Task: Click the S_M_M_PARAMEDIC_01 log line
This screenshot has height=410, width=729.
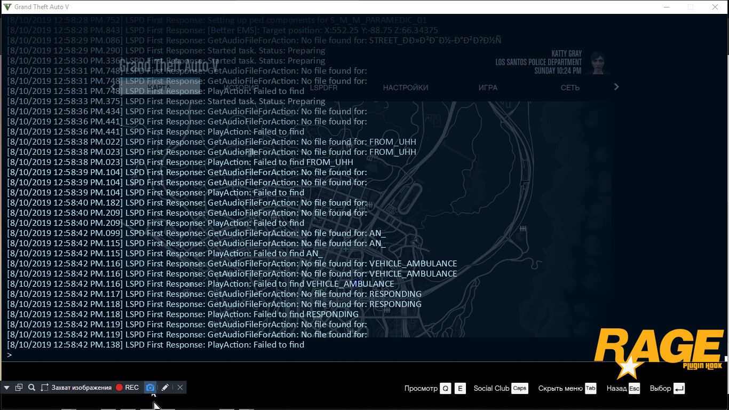Action: [217, 20]
